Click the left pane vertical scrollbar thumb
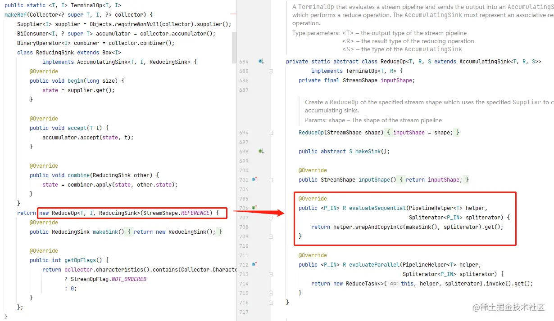554x321 pixels. point(234,48)
